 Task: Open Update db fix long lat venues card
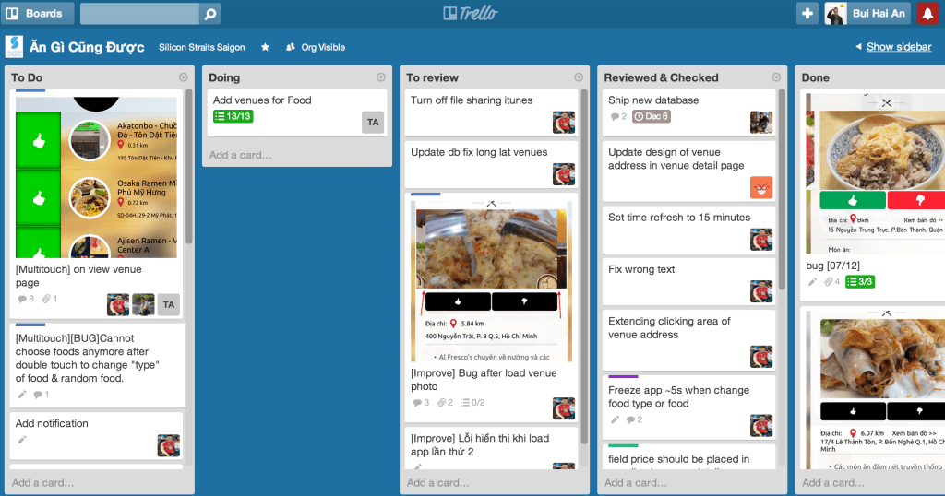tap(479, 152)
